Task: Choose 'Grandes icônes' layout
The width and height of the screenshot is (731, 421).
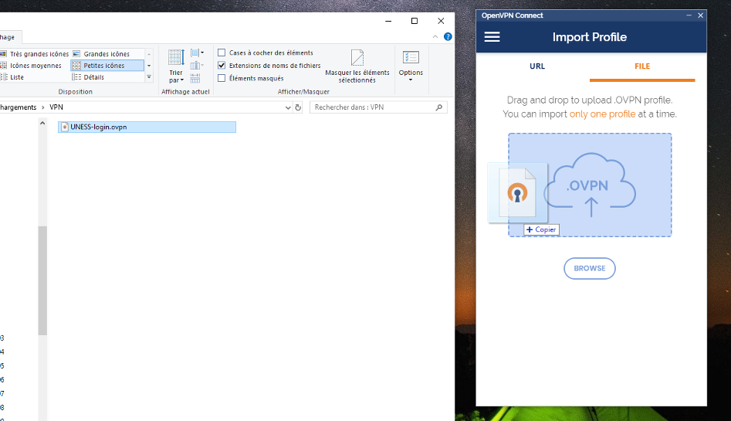Action: [102, 53]
